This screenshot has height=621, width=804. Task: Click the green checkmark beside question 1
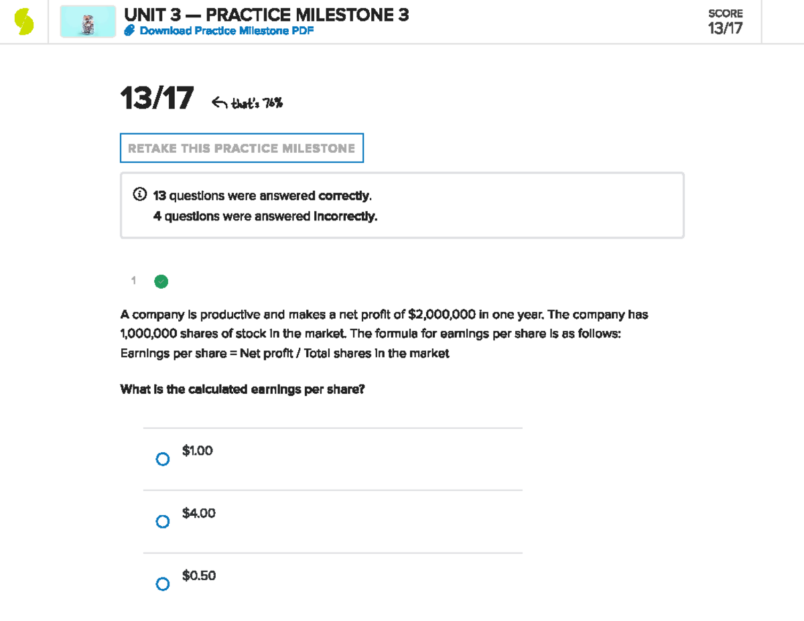click(161, 281)
